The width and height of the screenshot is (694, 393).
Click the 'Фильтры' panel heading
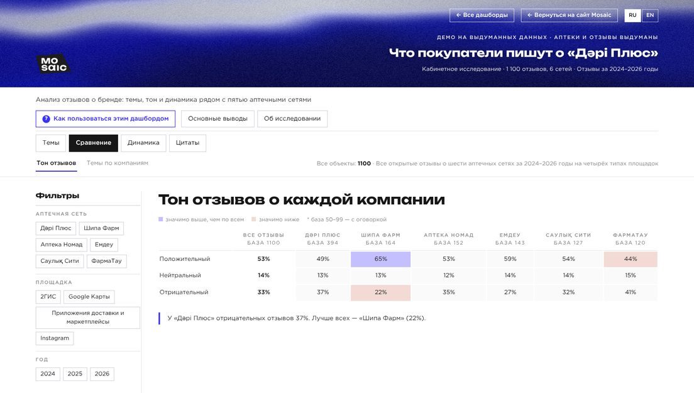(x=58, y=196)
